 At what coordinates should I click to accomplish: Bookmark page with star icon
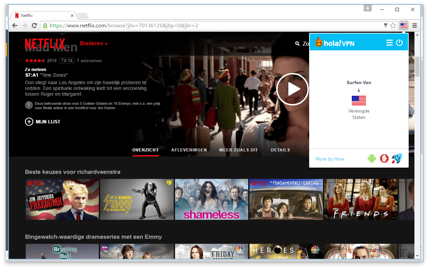[x=393, y=25]
